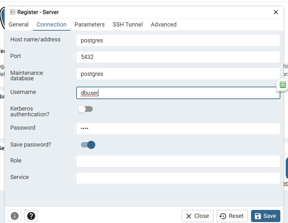Focus the Password input box
Screen dimensions: 288x223
[178, 129]
